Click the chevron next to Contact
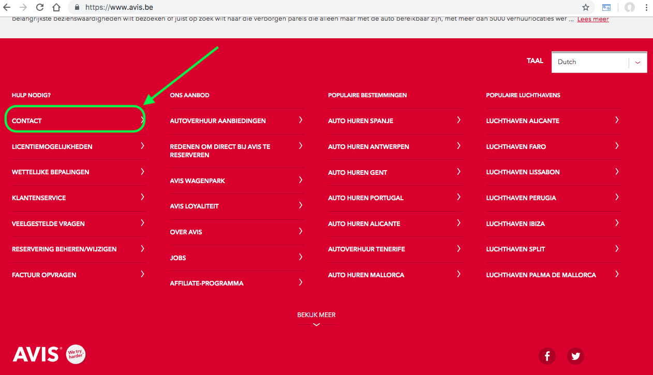Image resolution: width=653 pixels, height=375 pixels. coord(142,120)
